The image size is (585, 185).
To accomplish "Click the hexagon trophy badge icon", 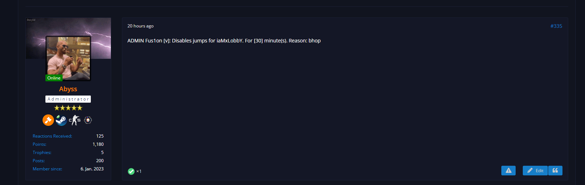I will tap(88, 120).
